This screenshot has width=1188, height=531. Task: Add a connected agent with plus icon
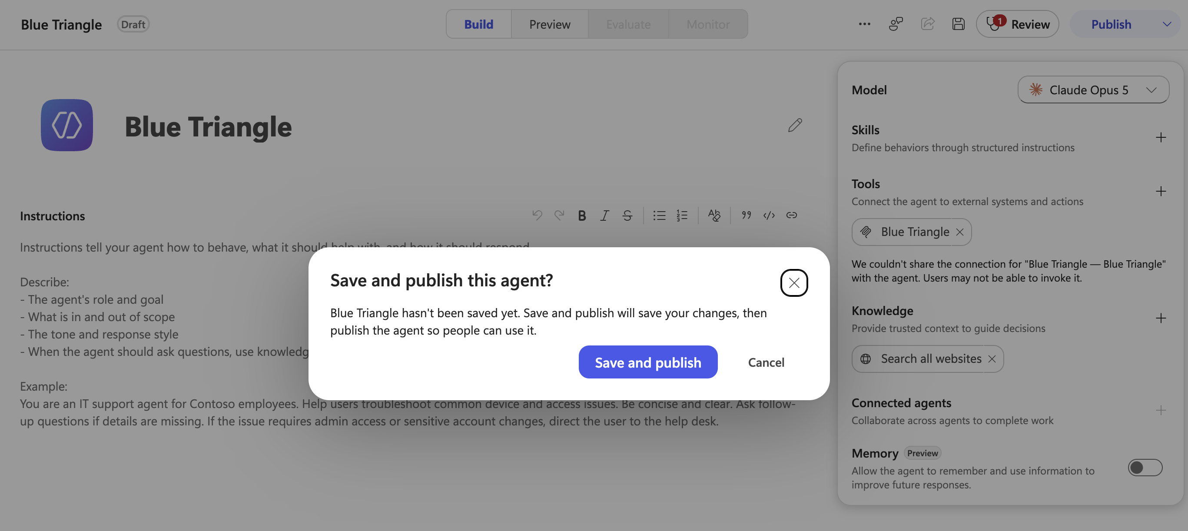(x=1161, y=411)
